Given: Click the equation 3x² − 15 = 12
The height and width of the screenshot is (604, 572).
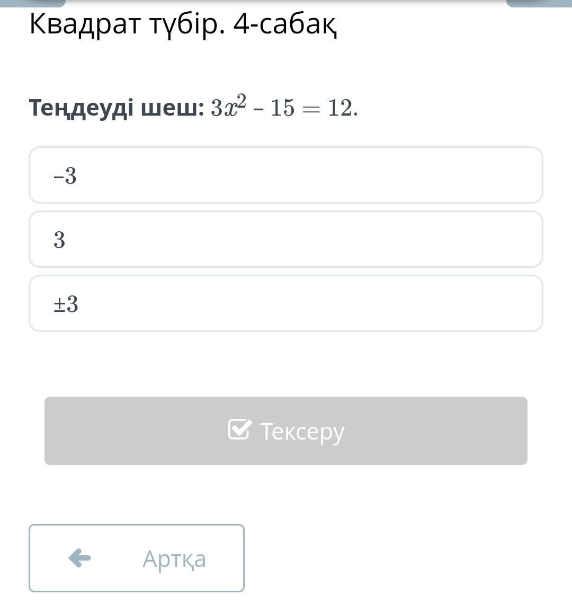Looking at the screenshot, I should tap(284, 108).
